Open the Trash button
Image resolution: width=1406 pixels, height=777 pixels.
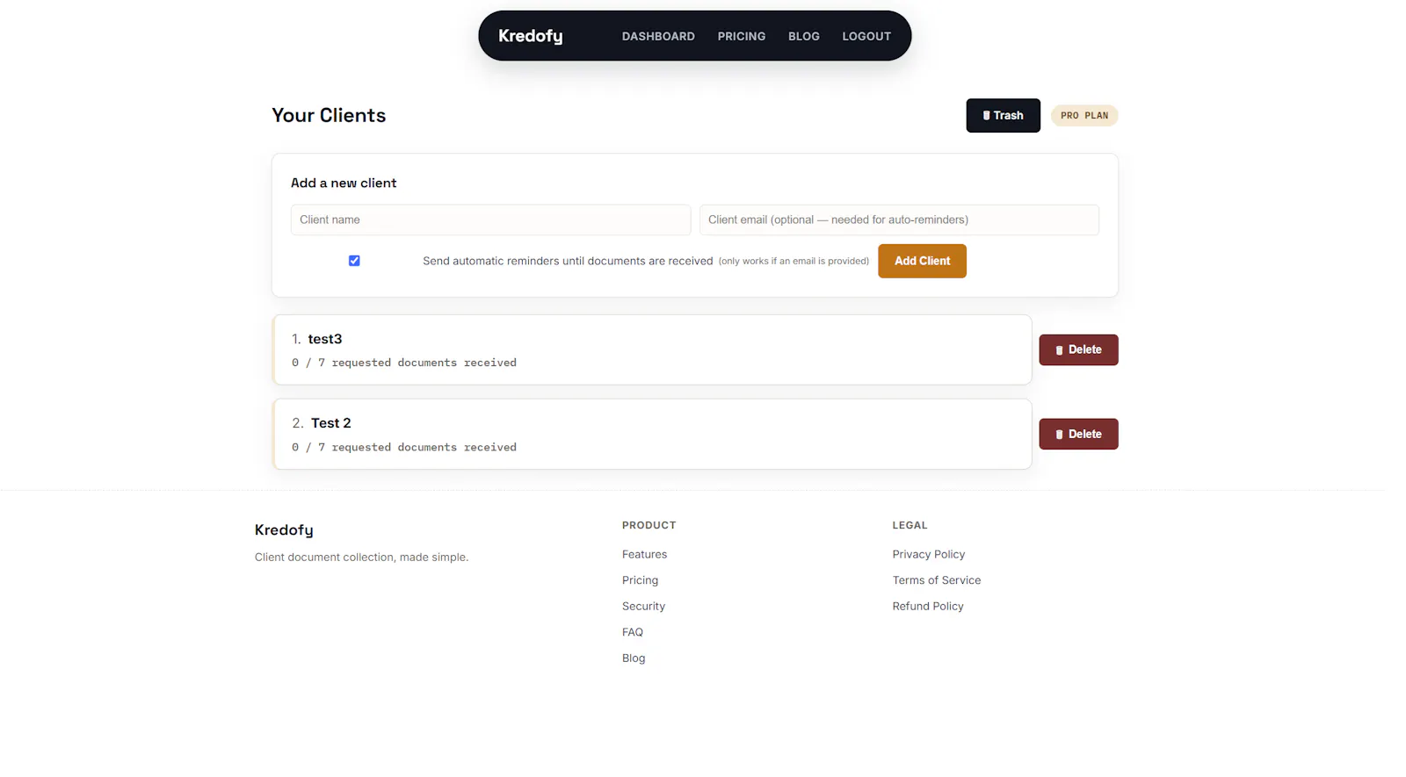(1003, 116)
